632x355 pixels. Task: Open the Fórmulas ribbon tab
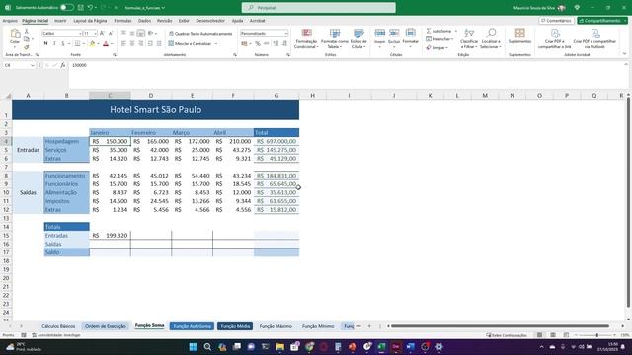[122, 21]
